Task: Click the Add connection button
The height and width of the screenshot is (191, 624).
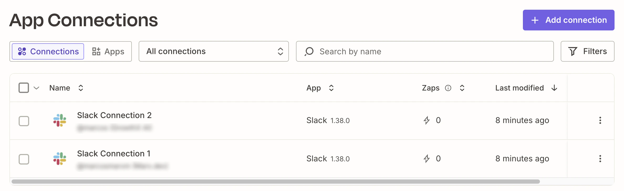Action: coord(568,20)
